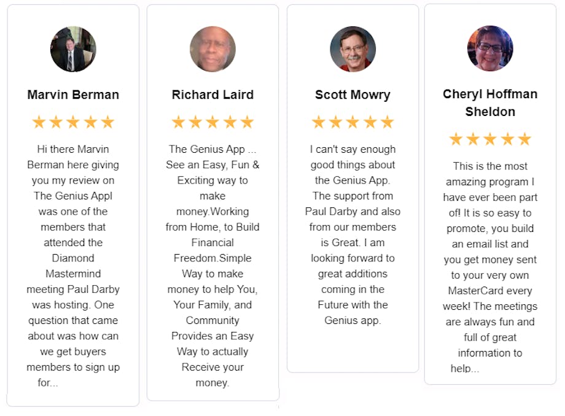Open the avatar on Cheryl Hoffman Sheldon's card
Viewport: 565px width, 416px height.
[x=490, y=48]
